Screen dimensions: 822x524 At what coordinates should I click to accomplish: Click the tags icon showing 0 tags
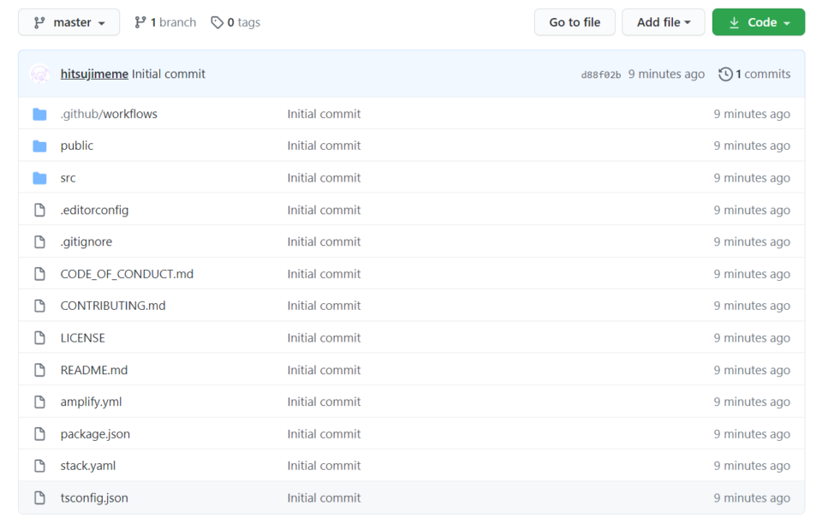(x=217, y=21)
